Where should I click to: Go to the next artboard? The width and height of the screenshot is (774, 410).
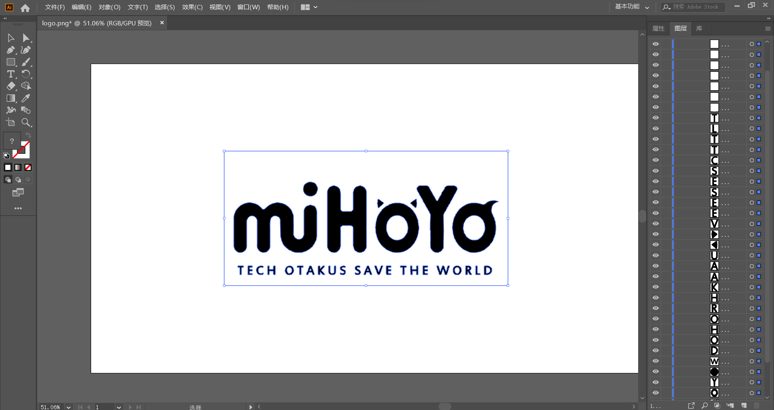click(130, 407)
